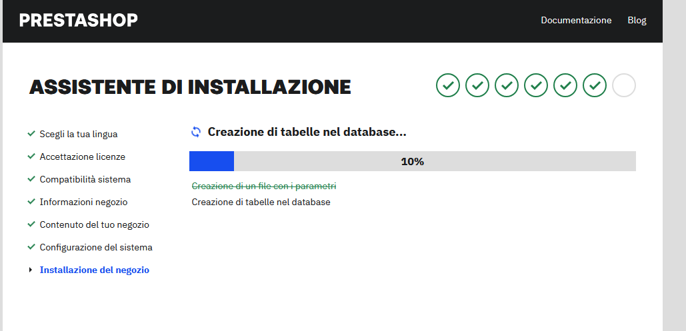Click the 10% installation progress bar
The image size is (686, 331).
pos(413,161)
